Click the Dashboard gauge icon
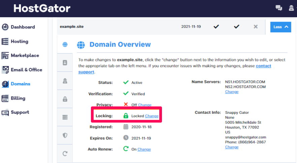 5,27
